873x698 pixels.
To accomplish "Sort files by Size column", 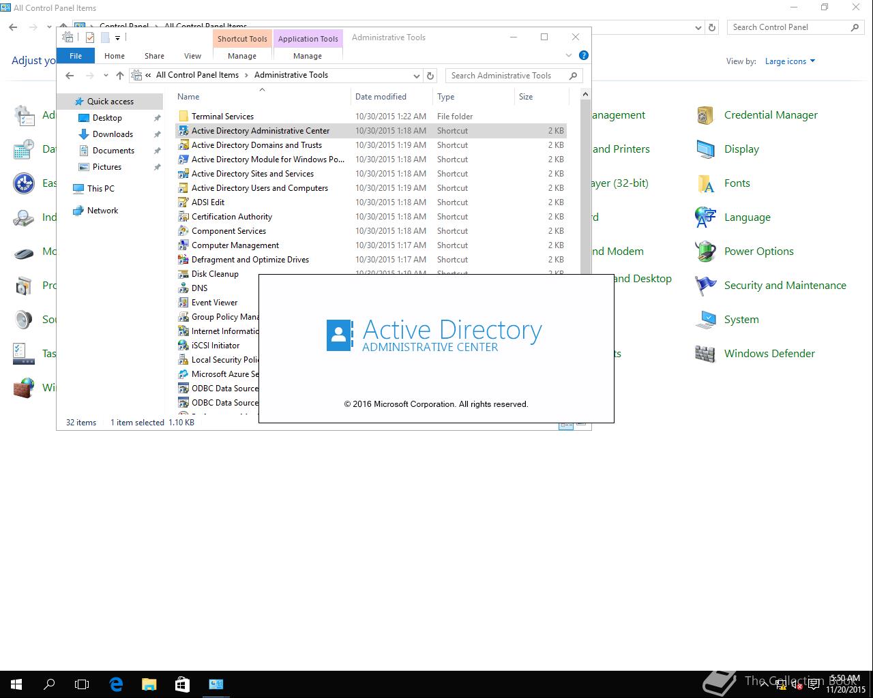I will coord(542,97).
